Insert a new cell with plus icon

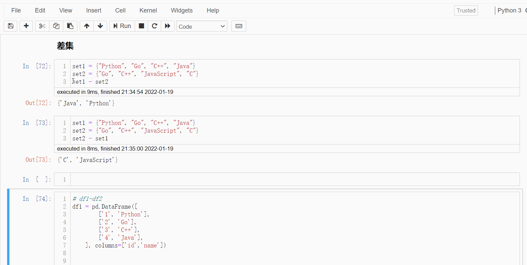[x=26, y=26]
